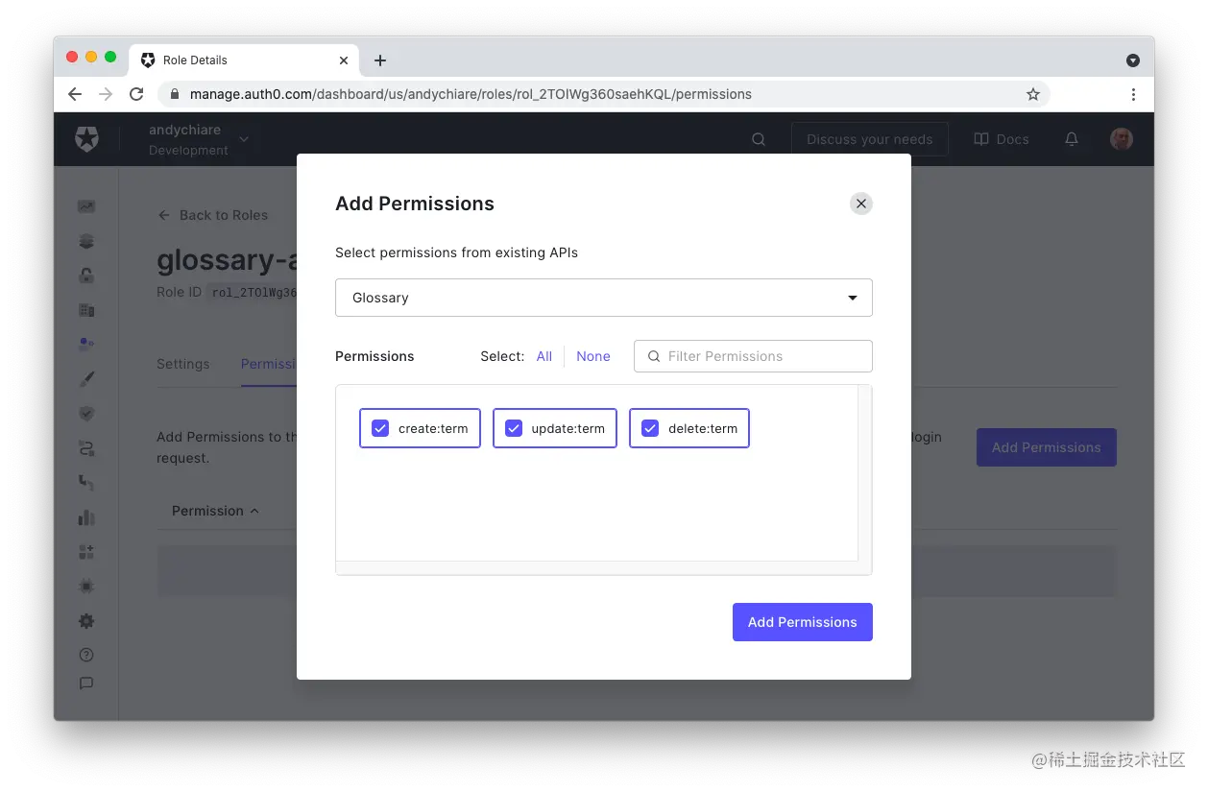Select the Logs bar-chart icon in sidebar
Screen dimensions: 1208x792
click(x=86, y=517)
